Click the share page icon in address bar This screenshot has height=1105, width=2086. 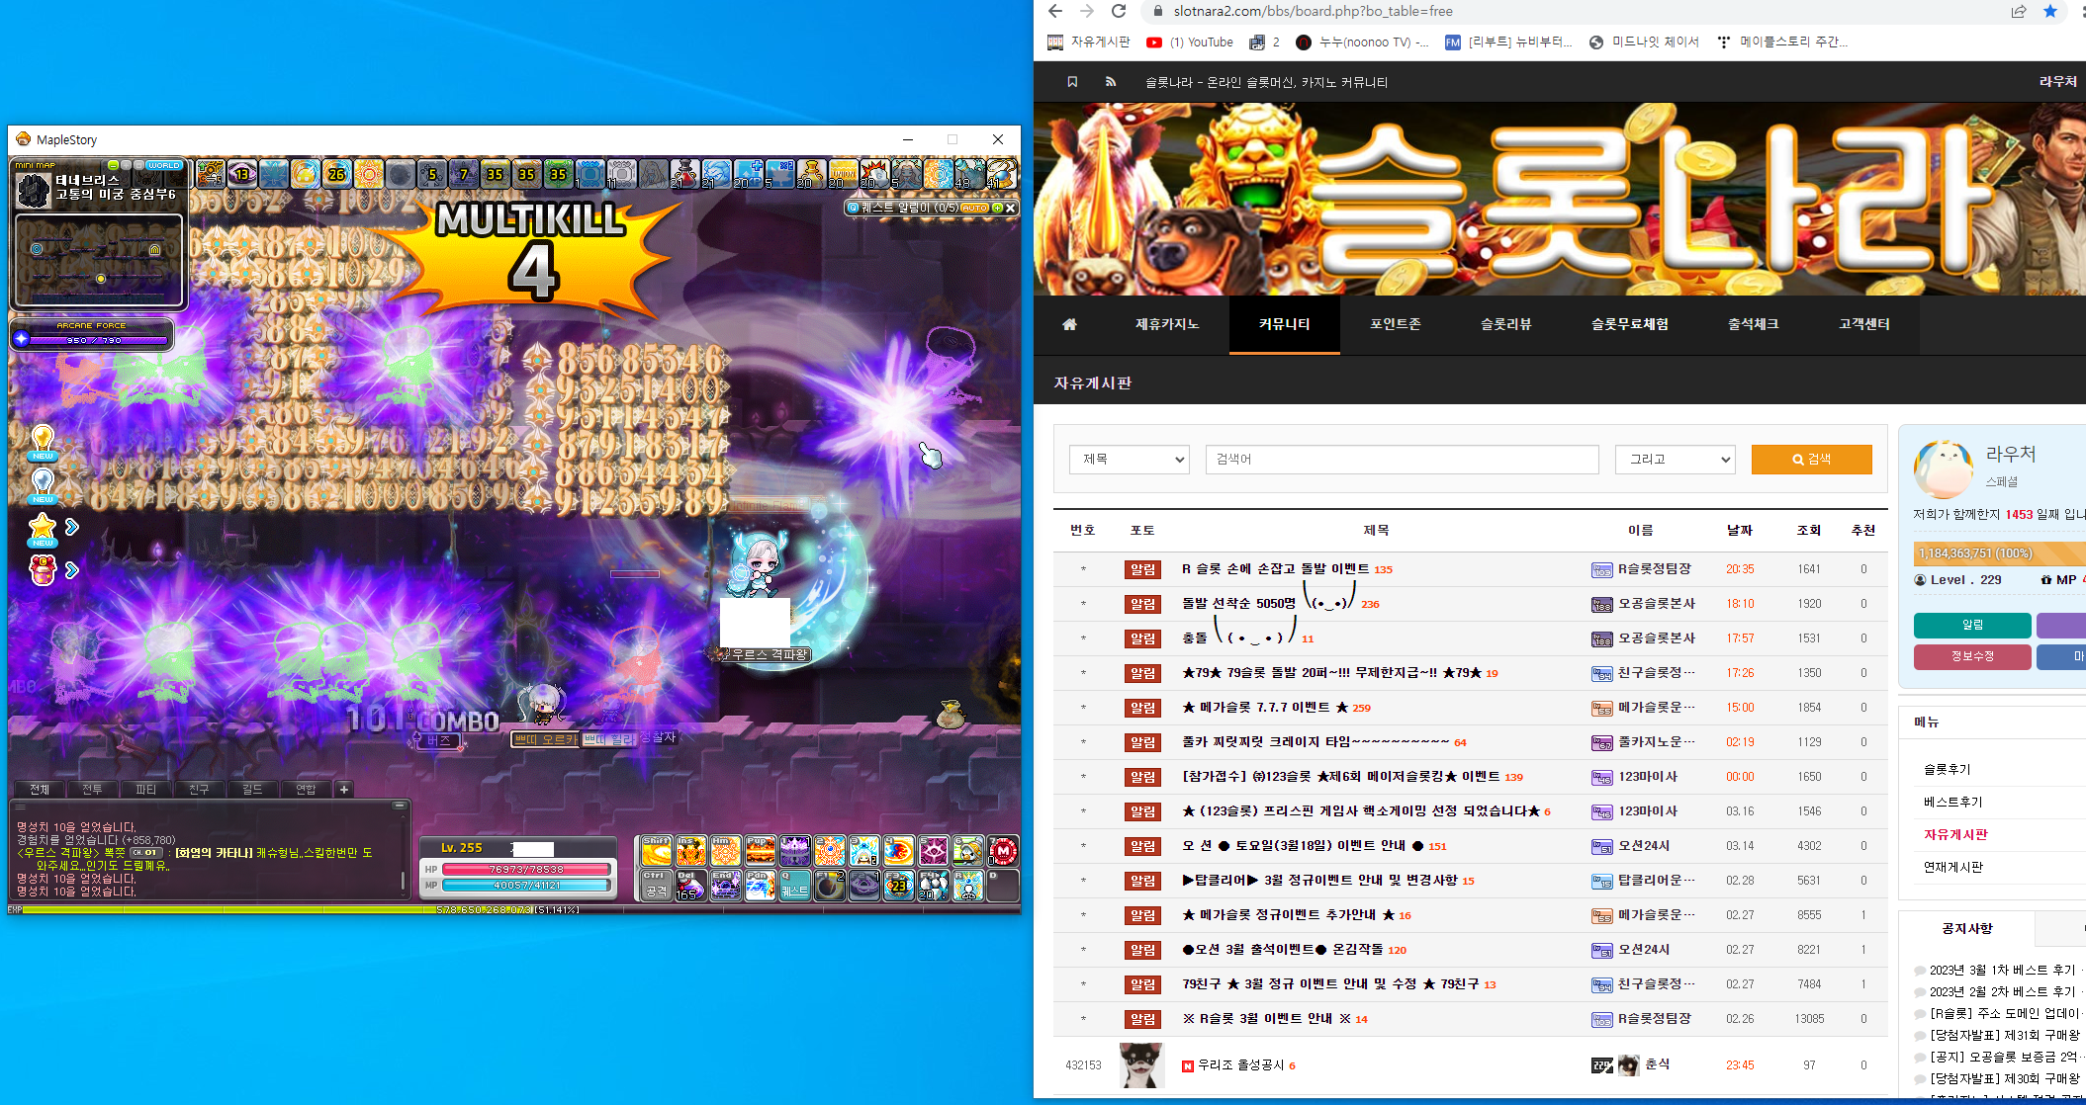tap(2018, 11)
